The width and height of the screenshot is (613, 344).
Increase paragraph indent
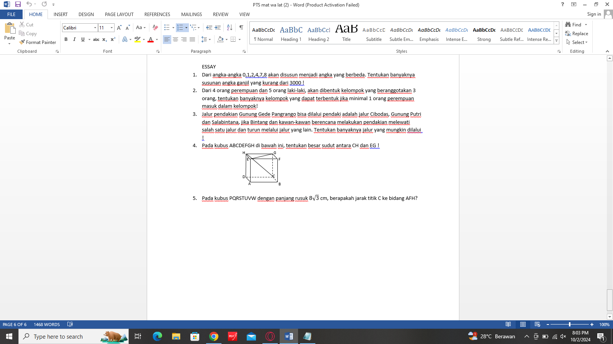(218, 28)
